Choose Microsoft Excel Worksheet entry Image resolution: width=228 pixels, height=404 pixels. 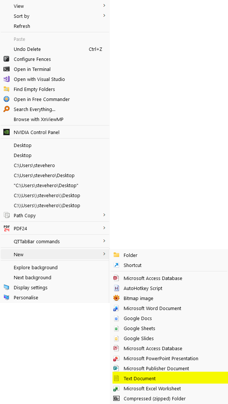point(169,388)
